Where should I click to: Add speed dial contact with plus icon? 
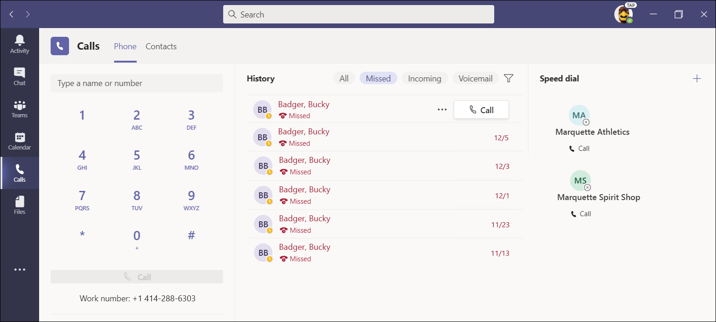point(697,79)
